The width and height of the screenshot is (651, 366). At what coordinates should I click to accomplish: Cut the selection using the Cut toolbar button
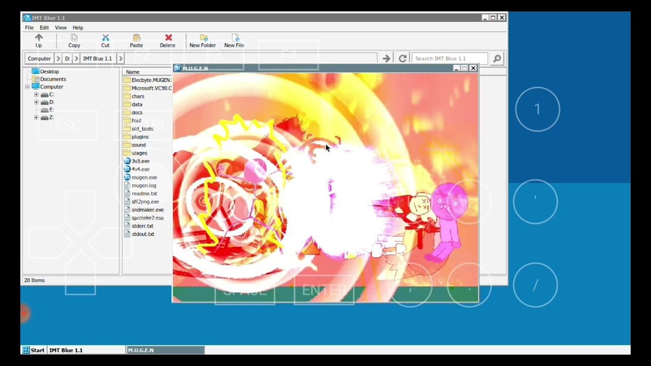coord(105,41)
